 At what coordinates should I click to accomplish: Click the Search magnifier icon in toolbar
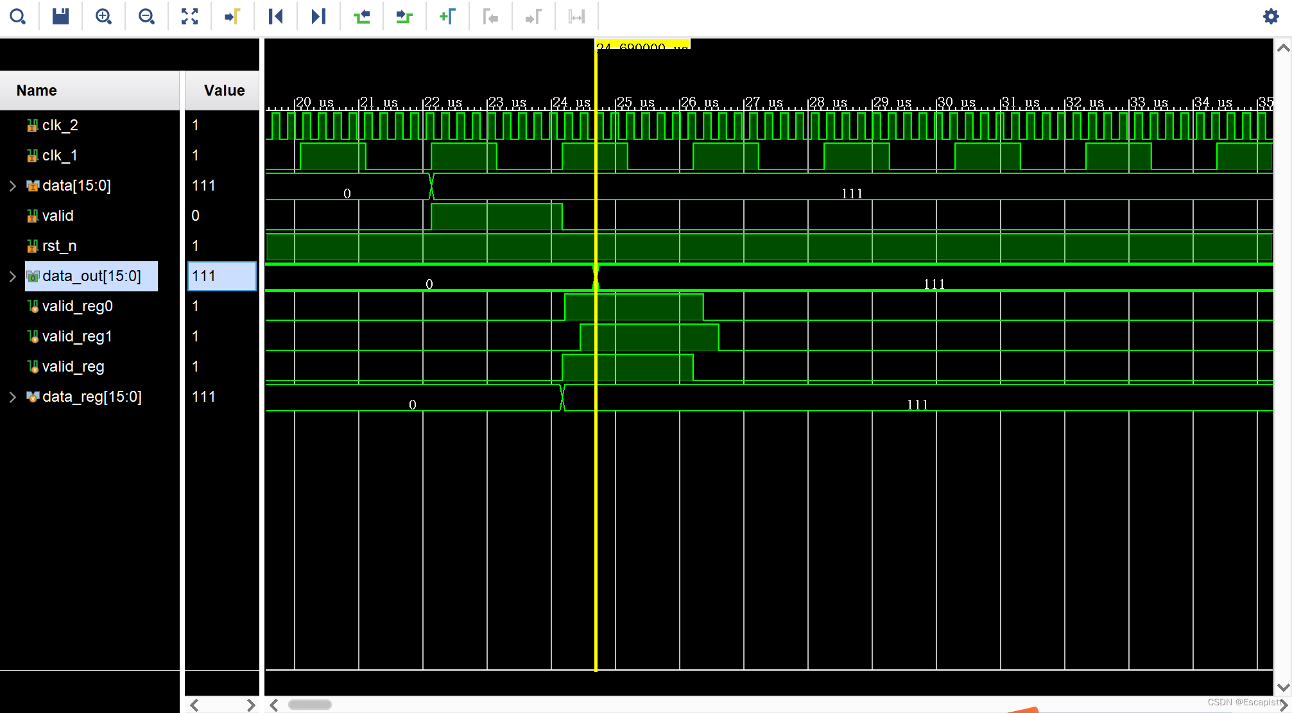[x=18, y=17]
